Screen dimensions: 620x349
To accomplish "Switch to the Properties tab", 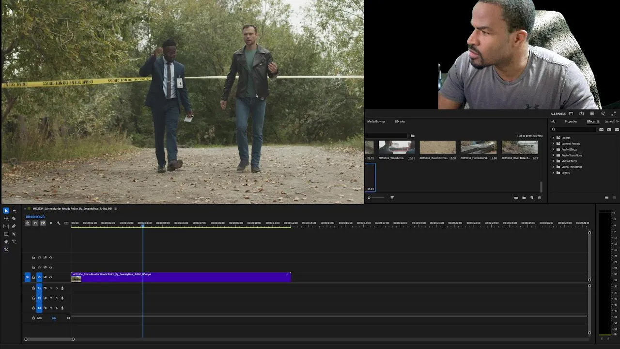I will [571, 121].
